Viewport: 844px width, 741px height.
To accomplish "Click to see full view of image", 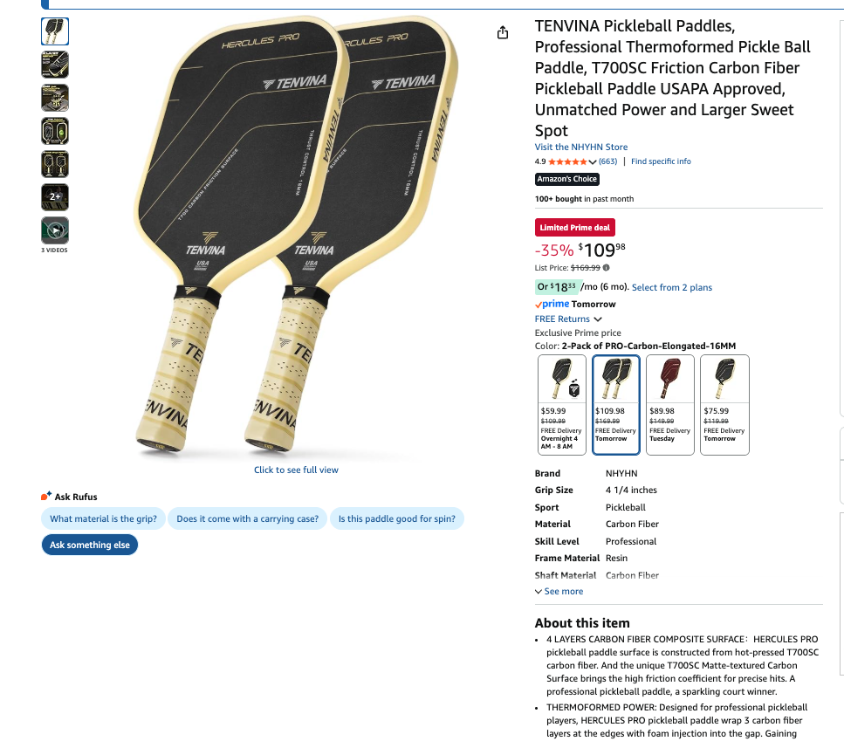I will coord(296,470).
